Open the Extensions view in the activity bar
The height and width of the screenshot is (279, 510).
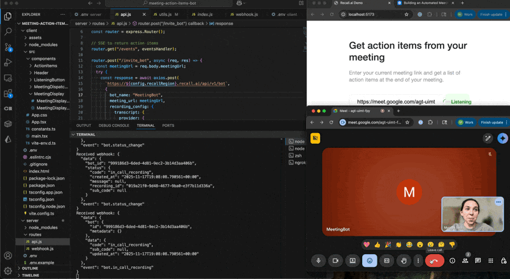click(8, 94)
